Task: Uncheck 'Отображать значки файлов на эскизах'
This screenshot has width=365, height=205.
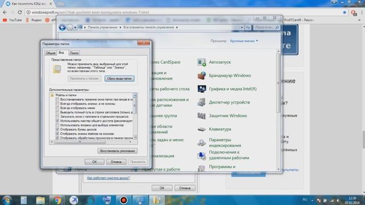Action: (57, 134)
